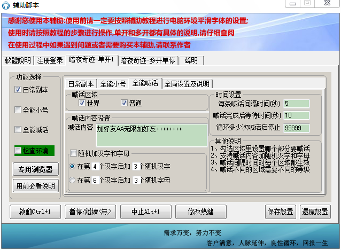341x250 pixels.
Task: Open the 暗夜奇迹-多开单停 tab
Action: (x=148, y=60)
